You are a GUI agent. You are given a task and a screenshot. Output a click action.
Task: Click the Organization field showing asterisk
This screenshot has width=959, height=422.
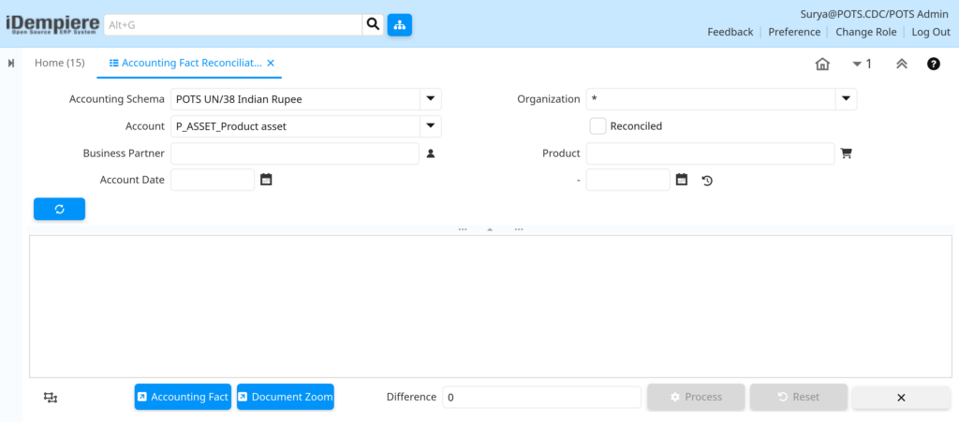[712, 99]
